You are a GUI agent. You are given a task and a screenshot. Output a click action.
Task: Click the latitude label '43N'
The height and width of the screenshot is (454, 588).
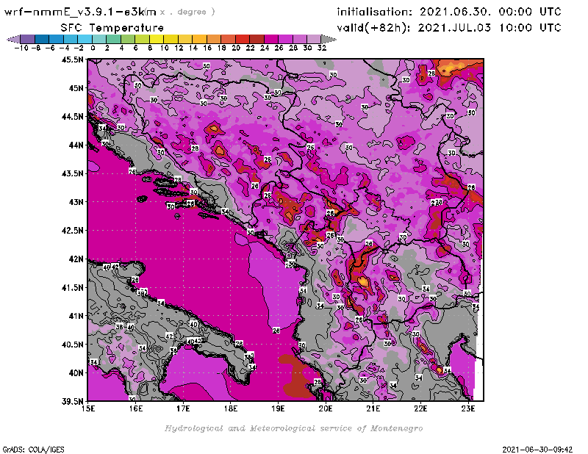76,202
